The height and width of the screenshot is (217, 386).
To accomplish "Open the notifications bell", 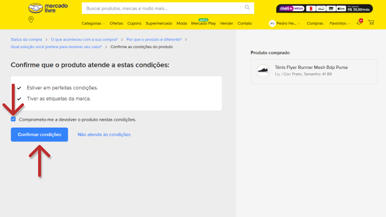I will click(x=359, y=22).
